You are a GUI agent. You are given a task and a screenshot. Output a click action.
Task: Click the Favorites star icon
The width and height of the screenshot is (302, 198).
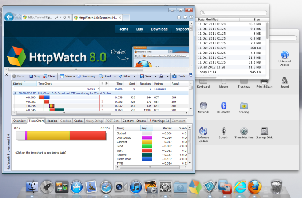coord(185,17)
